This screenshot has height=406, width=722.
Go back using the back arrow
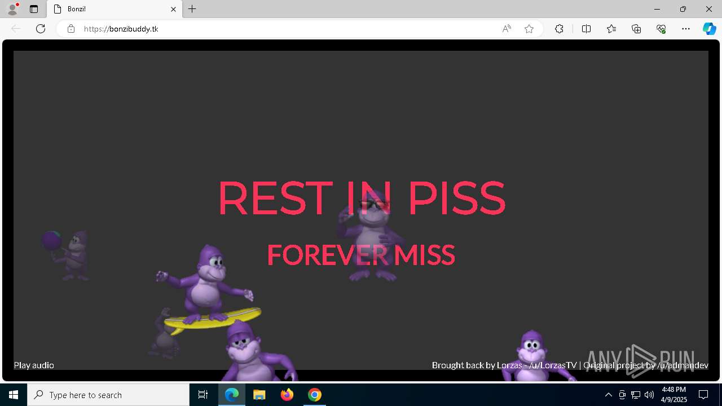coord(16,29)
